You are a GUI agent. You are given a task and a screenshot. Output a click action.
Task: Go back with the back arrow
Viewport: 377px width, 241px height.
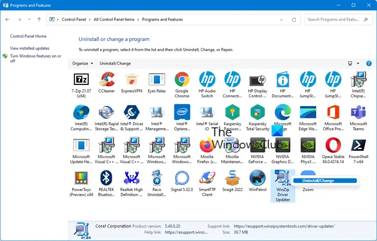pos(8,19)
